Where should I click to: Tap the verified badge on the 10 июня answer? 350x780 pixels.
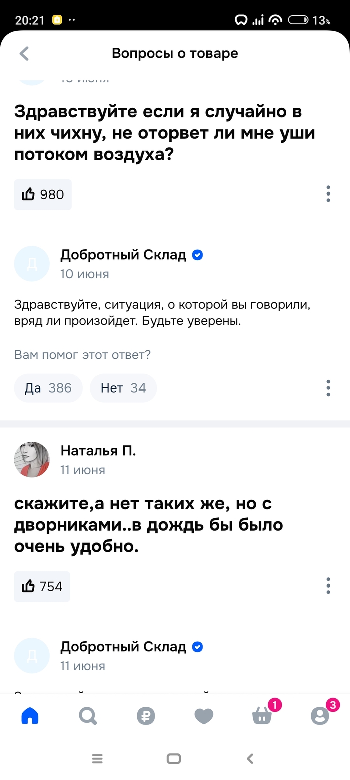(x=198, y=255)
